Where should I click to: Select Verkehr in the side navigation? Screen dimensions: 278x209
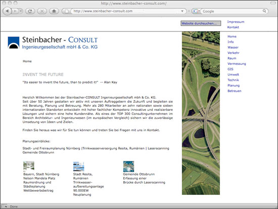click(x=234, y=53)
